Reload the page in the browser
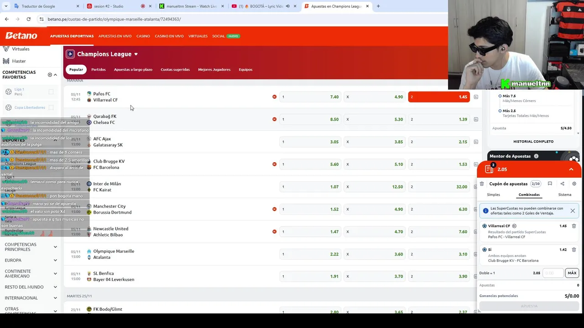The width and height of the screenshot is (584, 328). tap(28, 19)
